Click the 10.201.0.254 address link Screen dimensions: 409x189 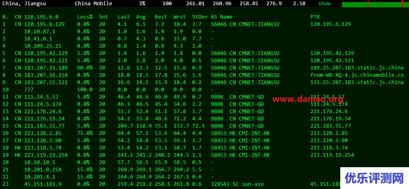click(x=43, y=170)
